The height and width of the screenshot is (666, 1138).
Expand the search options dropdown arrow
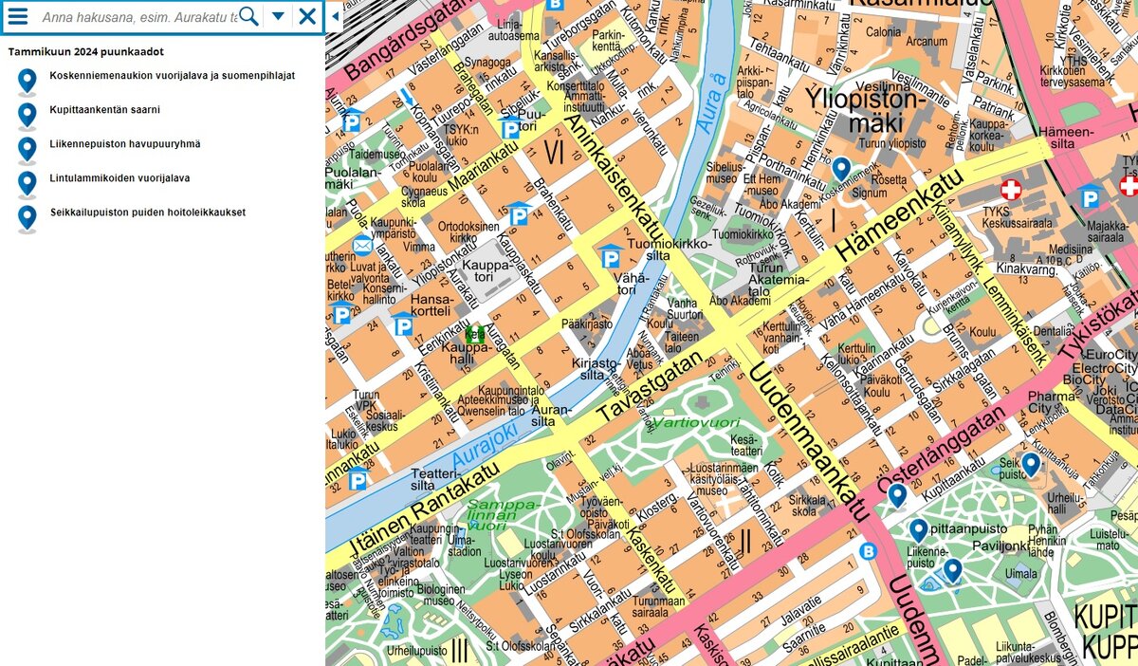278,16
